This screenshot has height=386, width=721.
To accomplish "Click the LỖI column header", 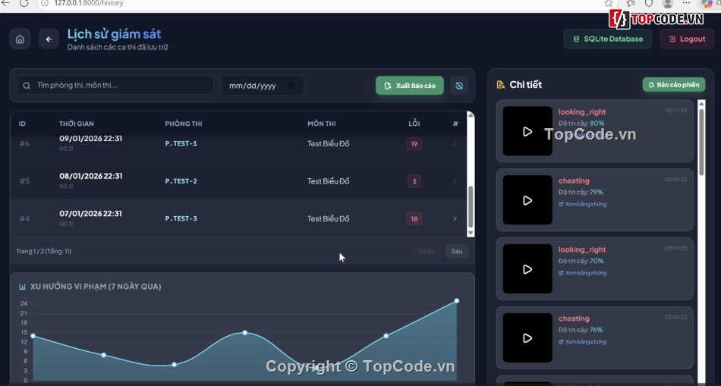I will tap(414, 124).
